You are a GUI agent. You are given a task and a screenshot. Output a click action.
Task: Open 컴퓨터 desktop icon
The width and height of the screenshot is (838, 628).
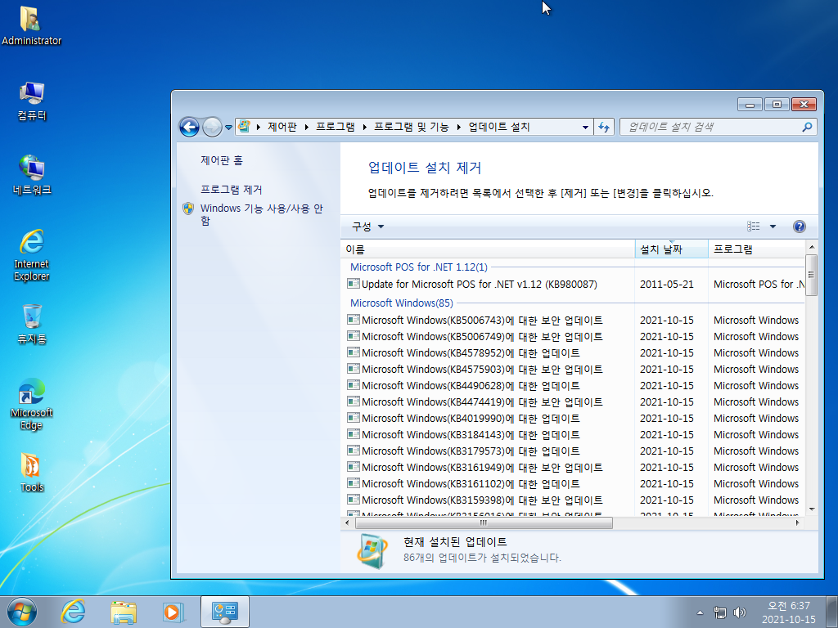point(32,101)
